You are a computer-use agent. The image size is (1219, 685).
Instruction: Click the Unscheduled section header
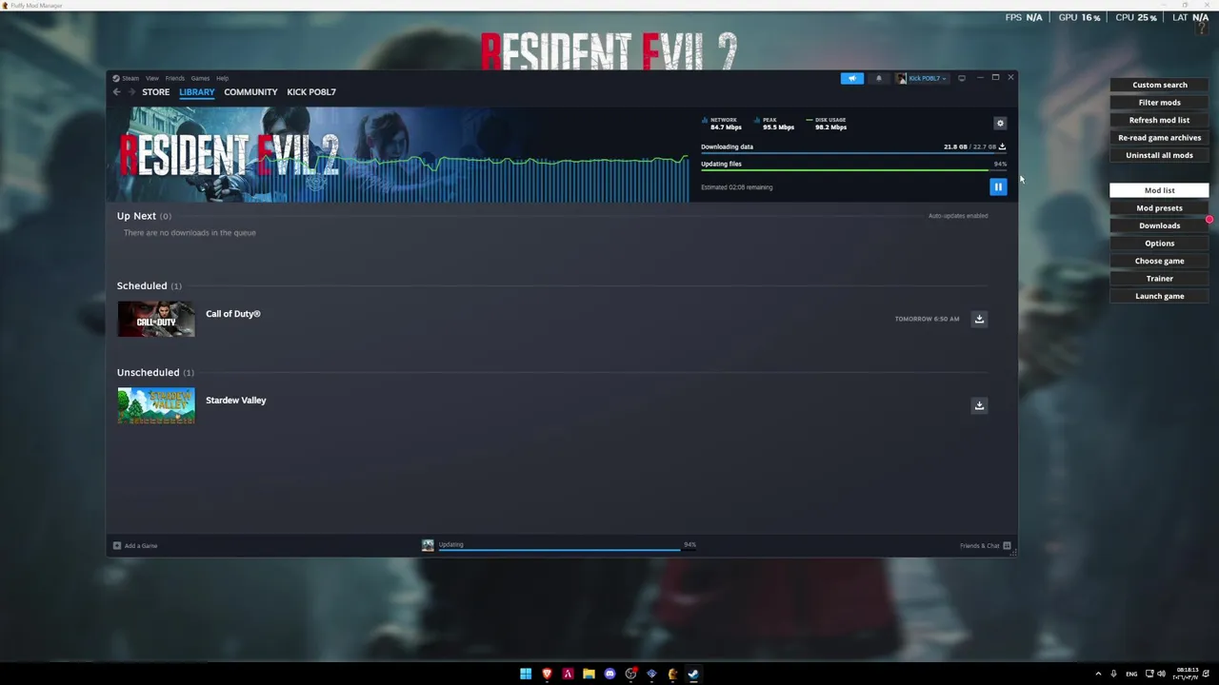(155, 372)
